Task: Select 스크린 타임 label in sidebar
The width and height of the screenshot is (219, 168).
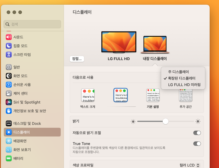Action: (x=22, y=55)
